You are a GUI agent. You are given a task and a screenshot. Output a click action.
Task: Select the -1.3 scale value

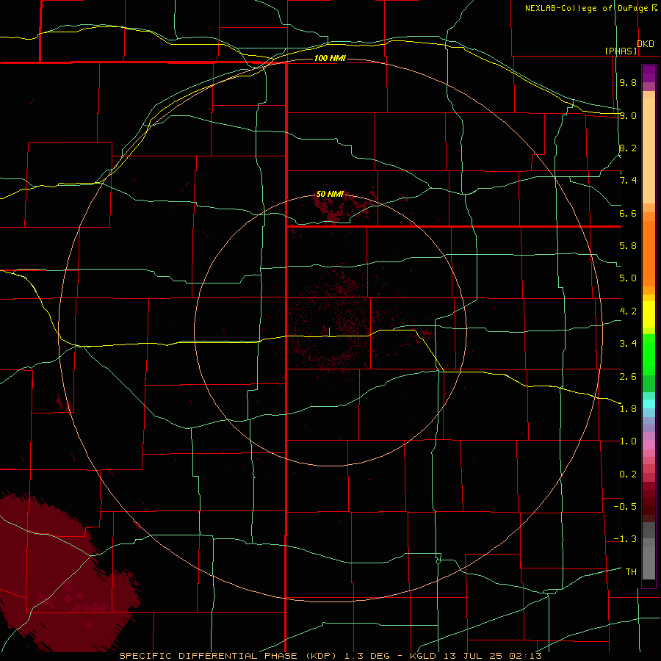click(x=625, y=539)
